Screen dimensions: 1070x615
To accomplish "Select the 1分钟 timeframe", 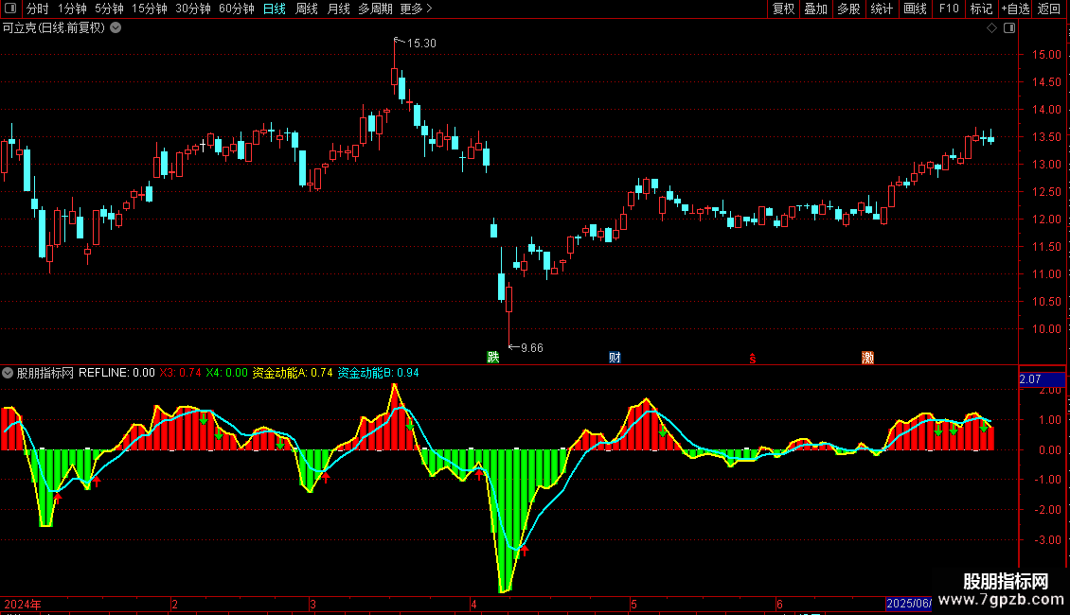I will (x=72, y=9).
